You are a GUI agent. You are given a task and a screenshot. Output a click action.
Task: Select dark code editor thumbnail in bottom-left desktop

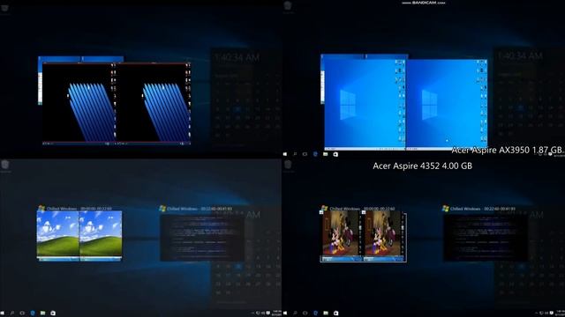click(202, 238)
